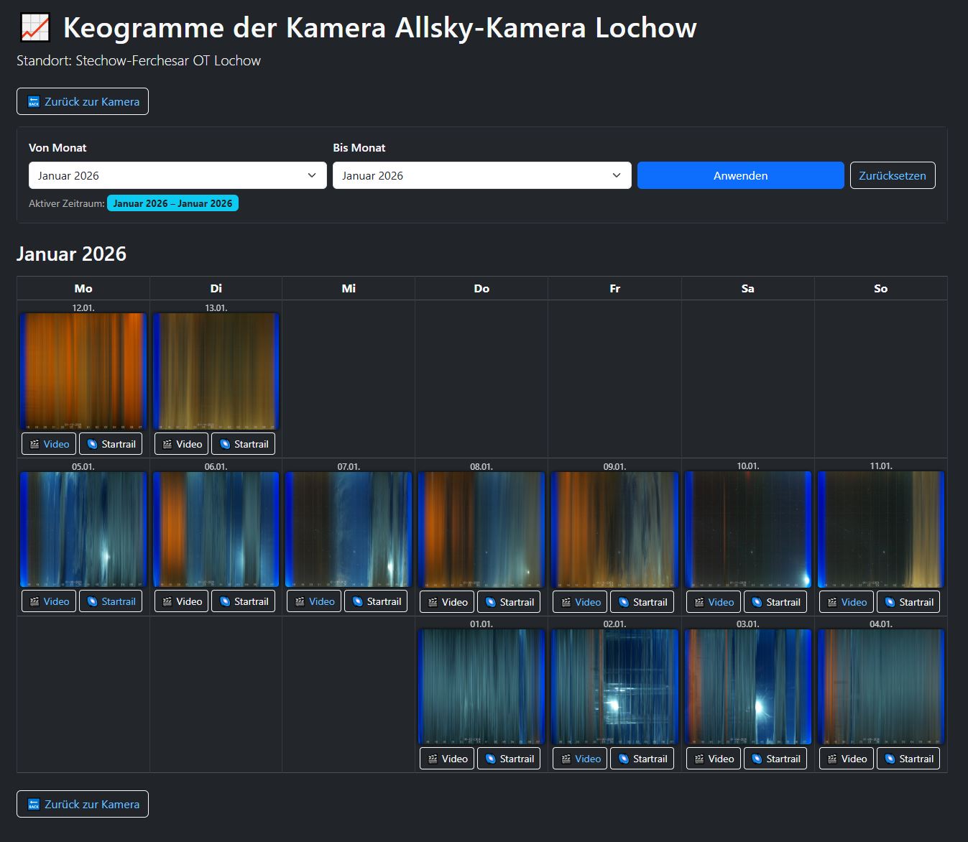
Task: Click the comet icon on the 03.01 Startrail button
Action: 758,758
